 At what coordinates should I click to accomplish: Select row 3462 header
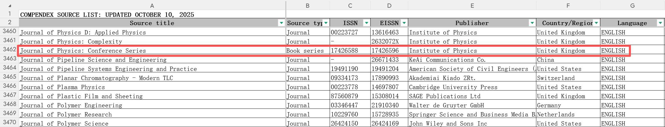click(x=9, y=50)
